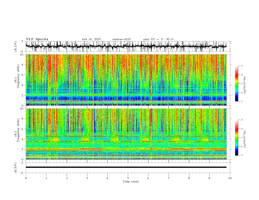
Task: Click the time tick label '5'
Action: [128, 178]
